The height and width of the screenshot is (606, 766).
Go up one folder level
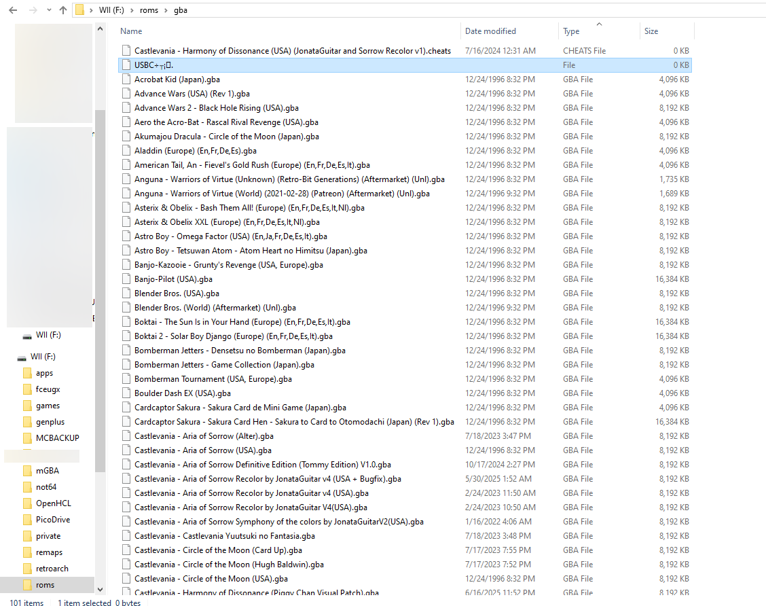63,10
